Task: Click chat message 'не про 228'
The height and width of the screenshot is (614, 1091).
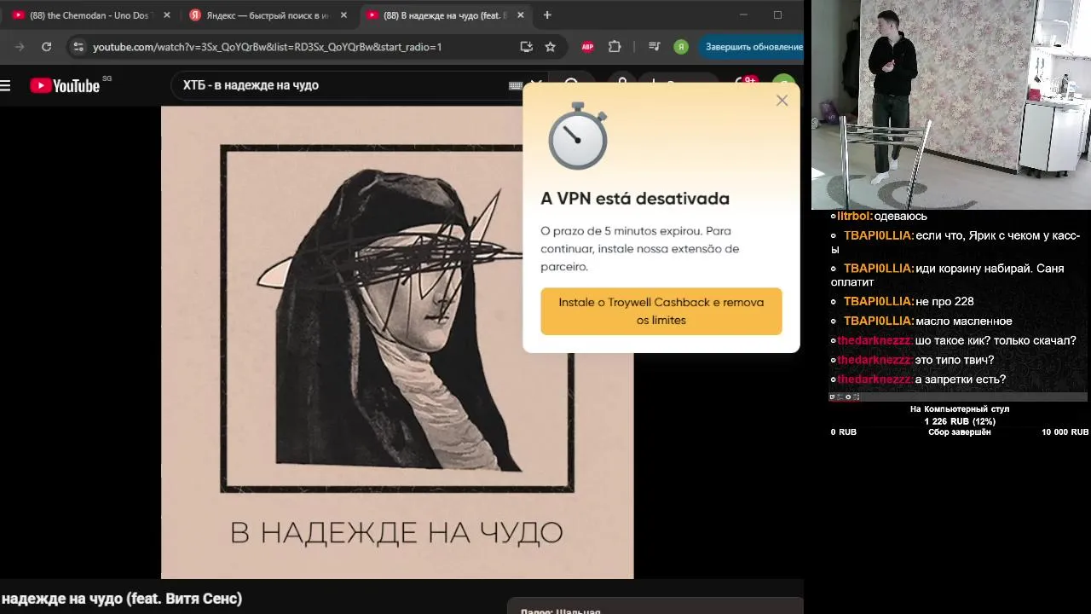Action: point(944,302)
